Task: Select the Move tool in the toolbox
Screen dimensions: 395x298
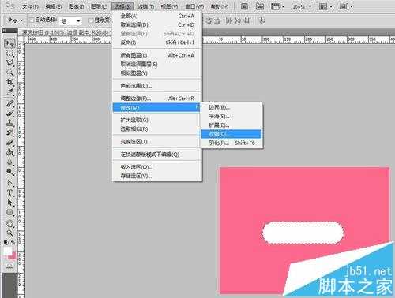Action: pos(9,43)
